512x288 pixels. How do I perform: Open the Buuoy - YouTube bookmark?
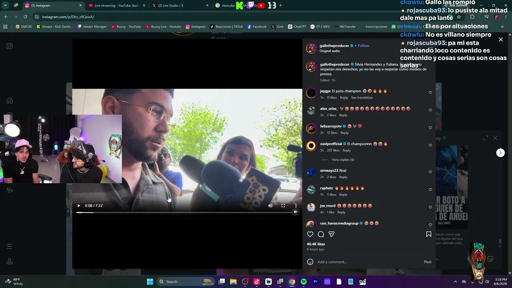126,27
